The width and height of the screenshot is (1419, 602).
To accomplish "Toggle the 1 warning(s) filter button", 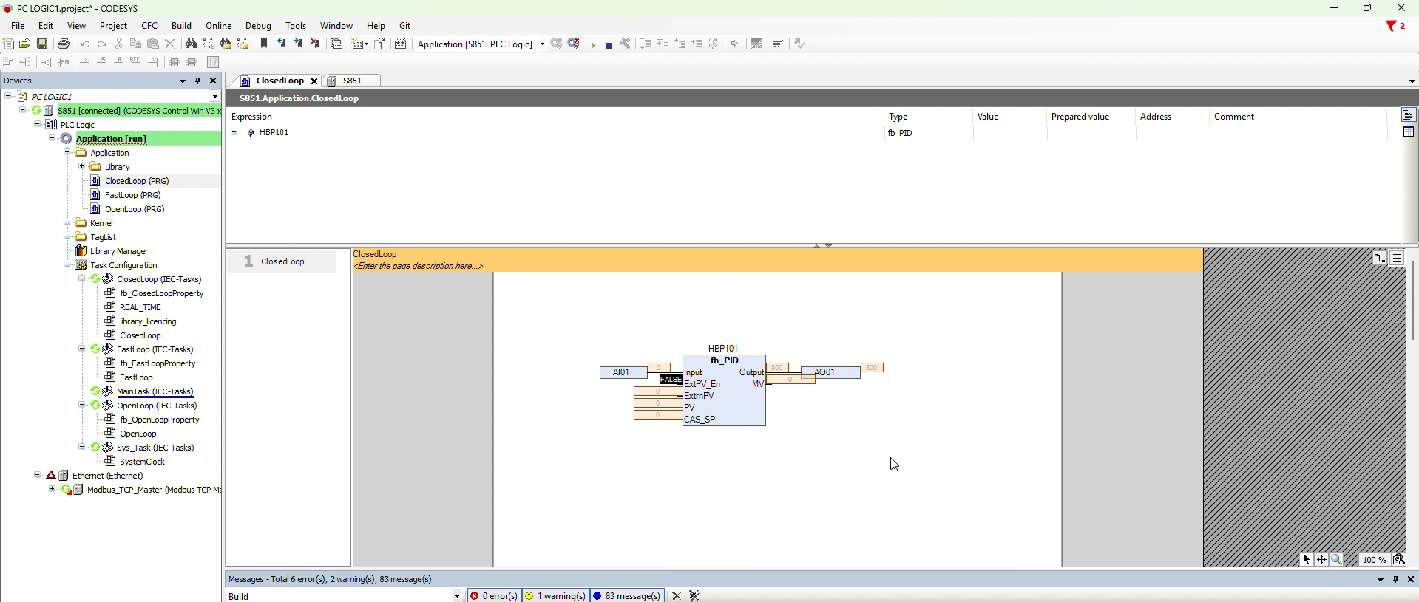I will point(555,596).
